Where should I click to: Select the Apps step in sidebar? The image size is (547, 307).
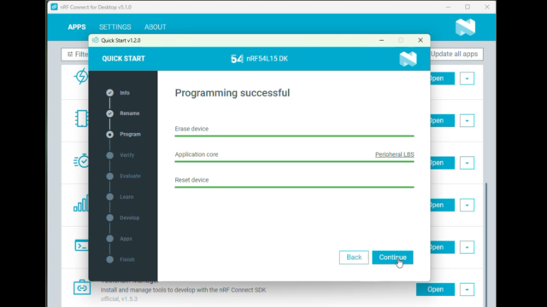point(119,239)
